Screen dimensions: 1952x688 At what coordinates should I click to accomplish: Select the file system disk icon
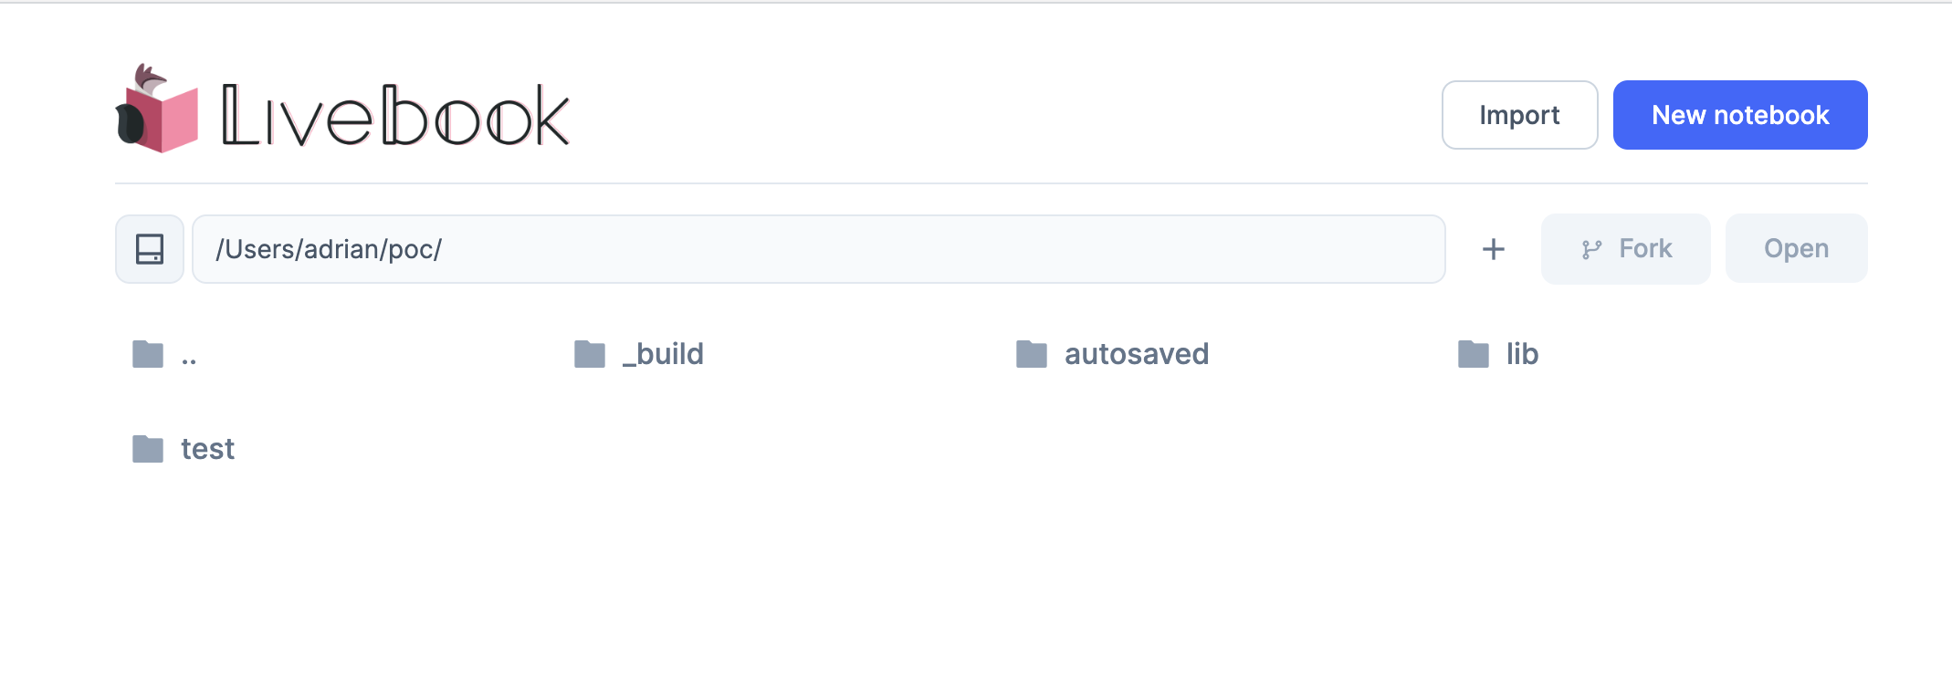click(149, 248)
